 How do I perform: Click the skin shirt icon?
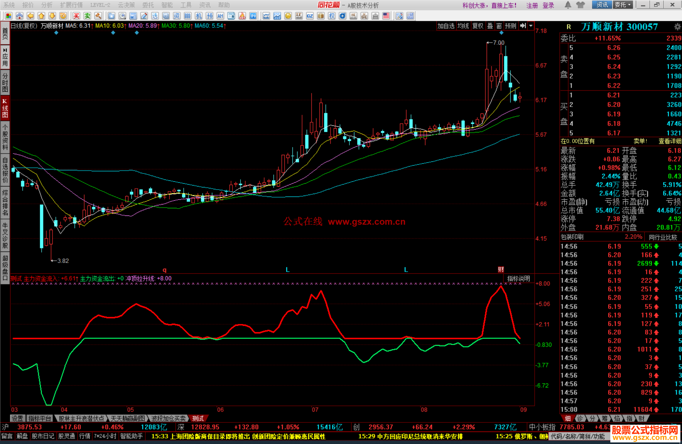(x=580, y=5)
